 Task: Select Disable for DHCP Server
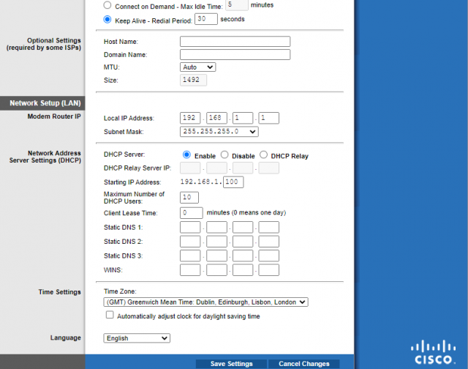pyautogui.click(x=224, y=155)
